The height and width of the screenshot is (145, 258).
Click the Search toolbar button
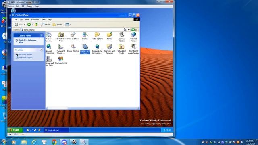(46, 25)
